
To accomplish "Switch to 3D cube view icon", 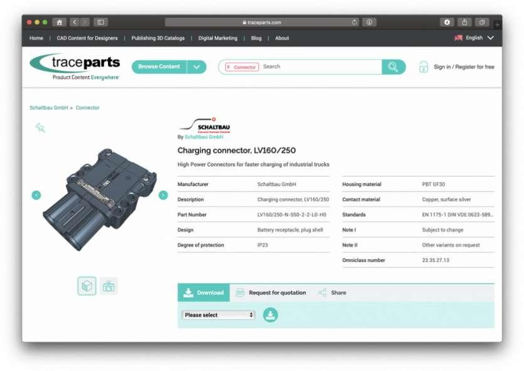I will coord(87,286).
